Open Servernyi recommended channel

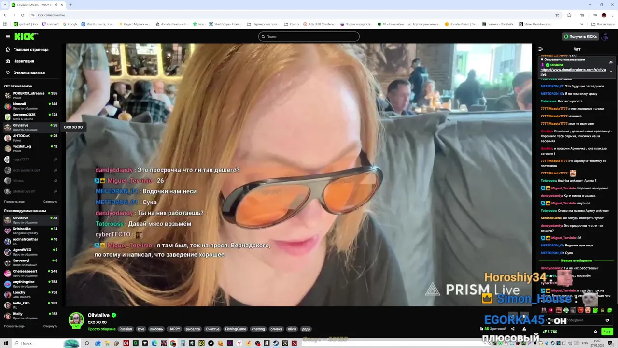coord(30,262)
